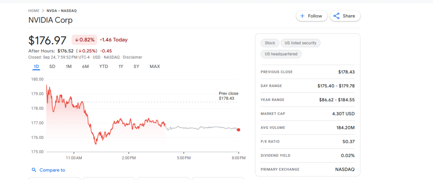Click the US listed security chip
The width and height of the screenshot is (433, 180).
coord(301,43)
